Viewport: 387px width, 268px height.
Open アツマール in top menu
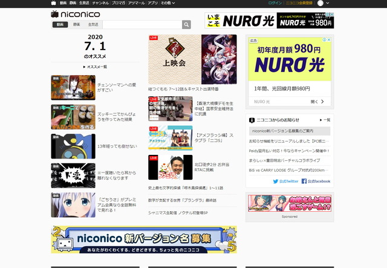click(136, 3)
